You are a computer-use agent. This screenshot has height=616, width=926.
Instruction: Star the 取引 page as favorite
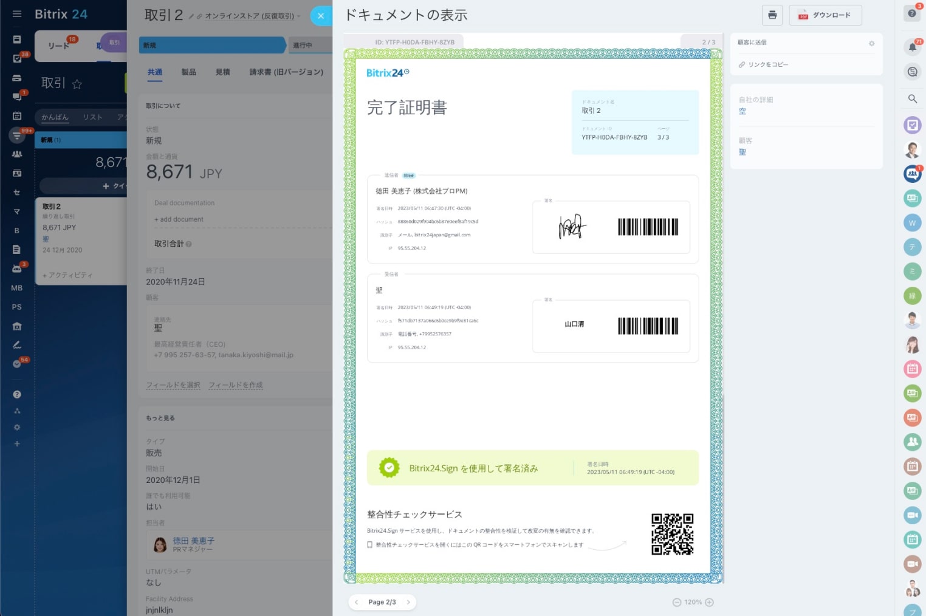point(77,84)
